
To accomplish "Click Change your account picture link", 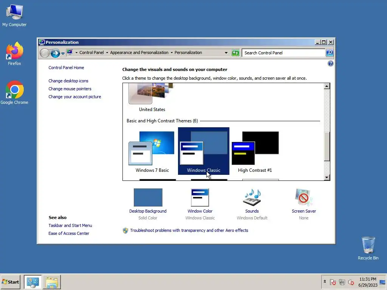I will tap(75, 97).
